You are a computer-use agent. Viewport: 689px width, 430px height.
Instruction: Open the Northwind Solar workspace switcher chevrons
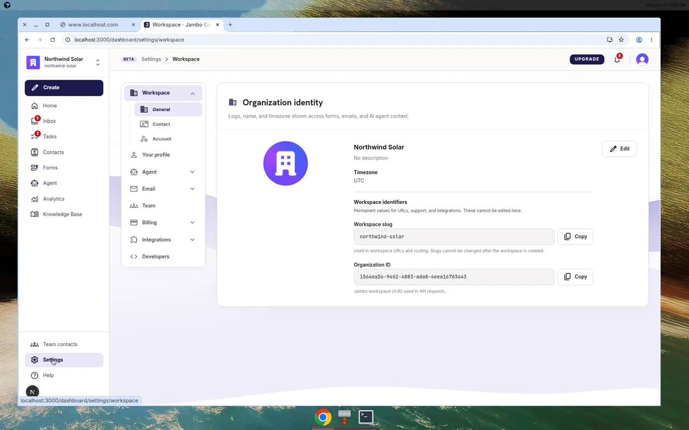click(x=97, y=62)
